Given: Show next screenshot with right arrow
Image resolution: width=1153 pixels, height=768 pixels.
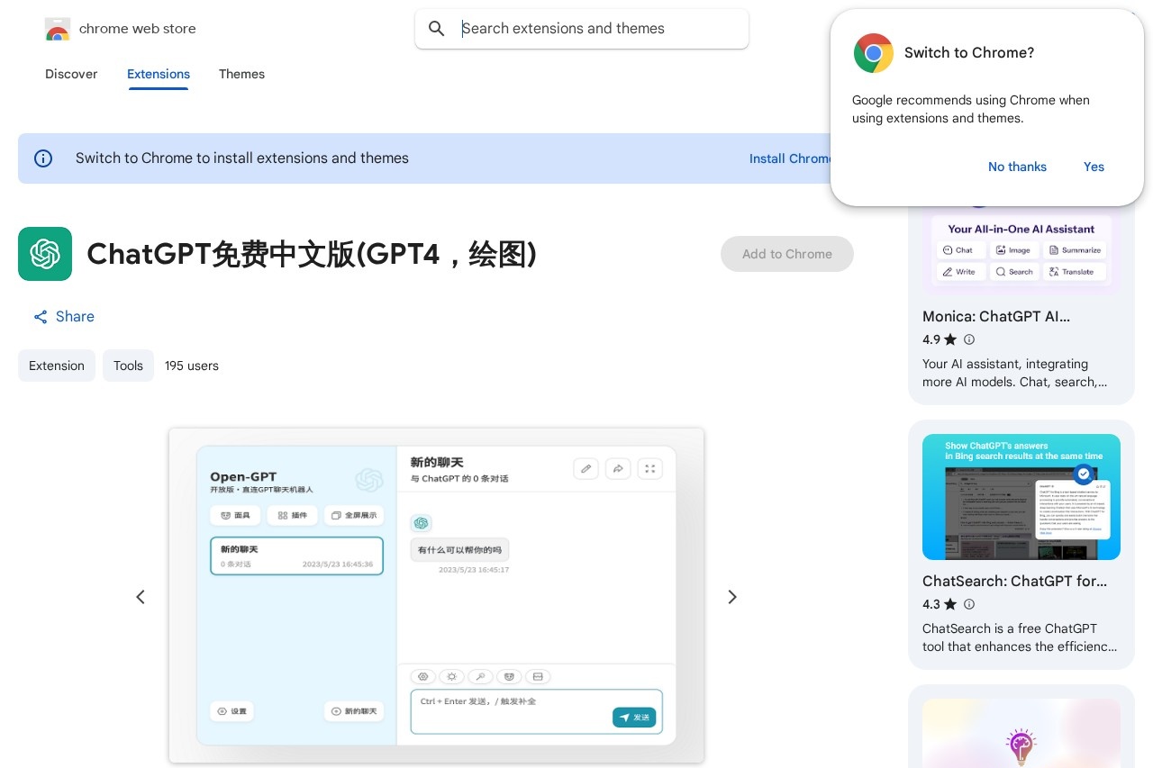Looking at the screenshot, I should coord(732,597).
